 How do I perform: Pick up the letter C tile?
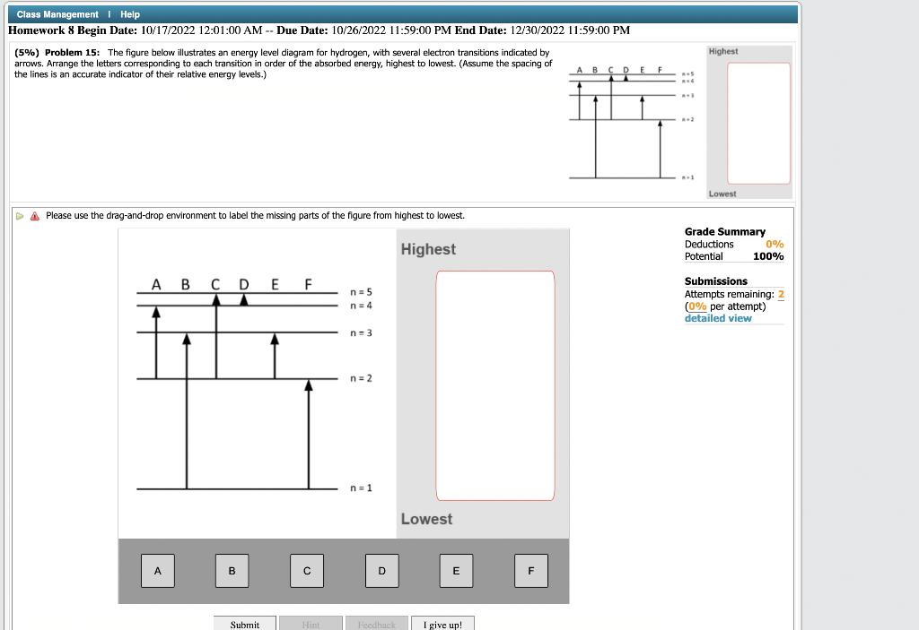306,571
